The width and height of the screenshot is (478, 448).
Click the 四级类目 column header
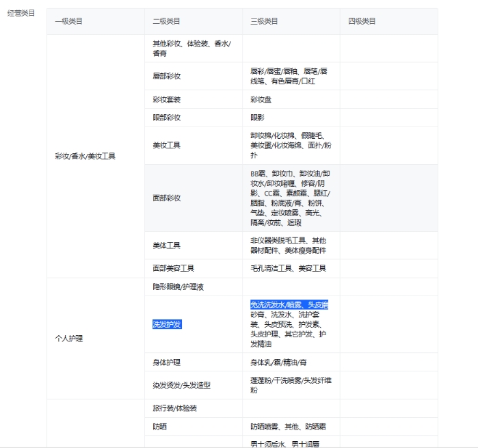pos(362,21)
